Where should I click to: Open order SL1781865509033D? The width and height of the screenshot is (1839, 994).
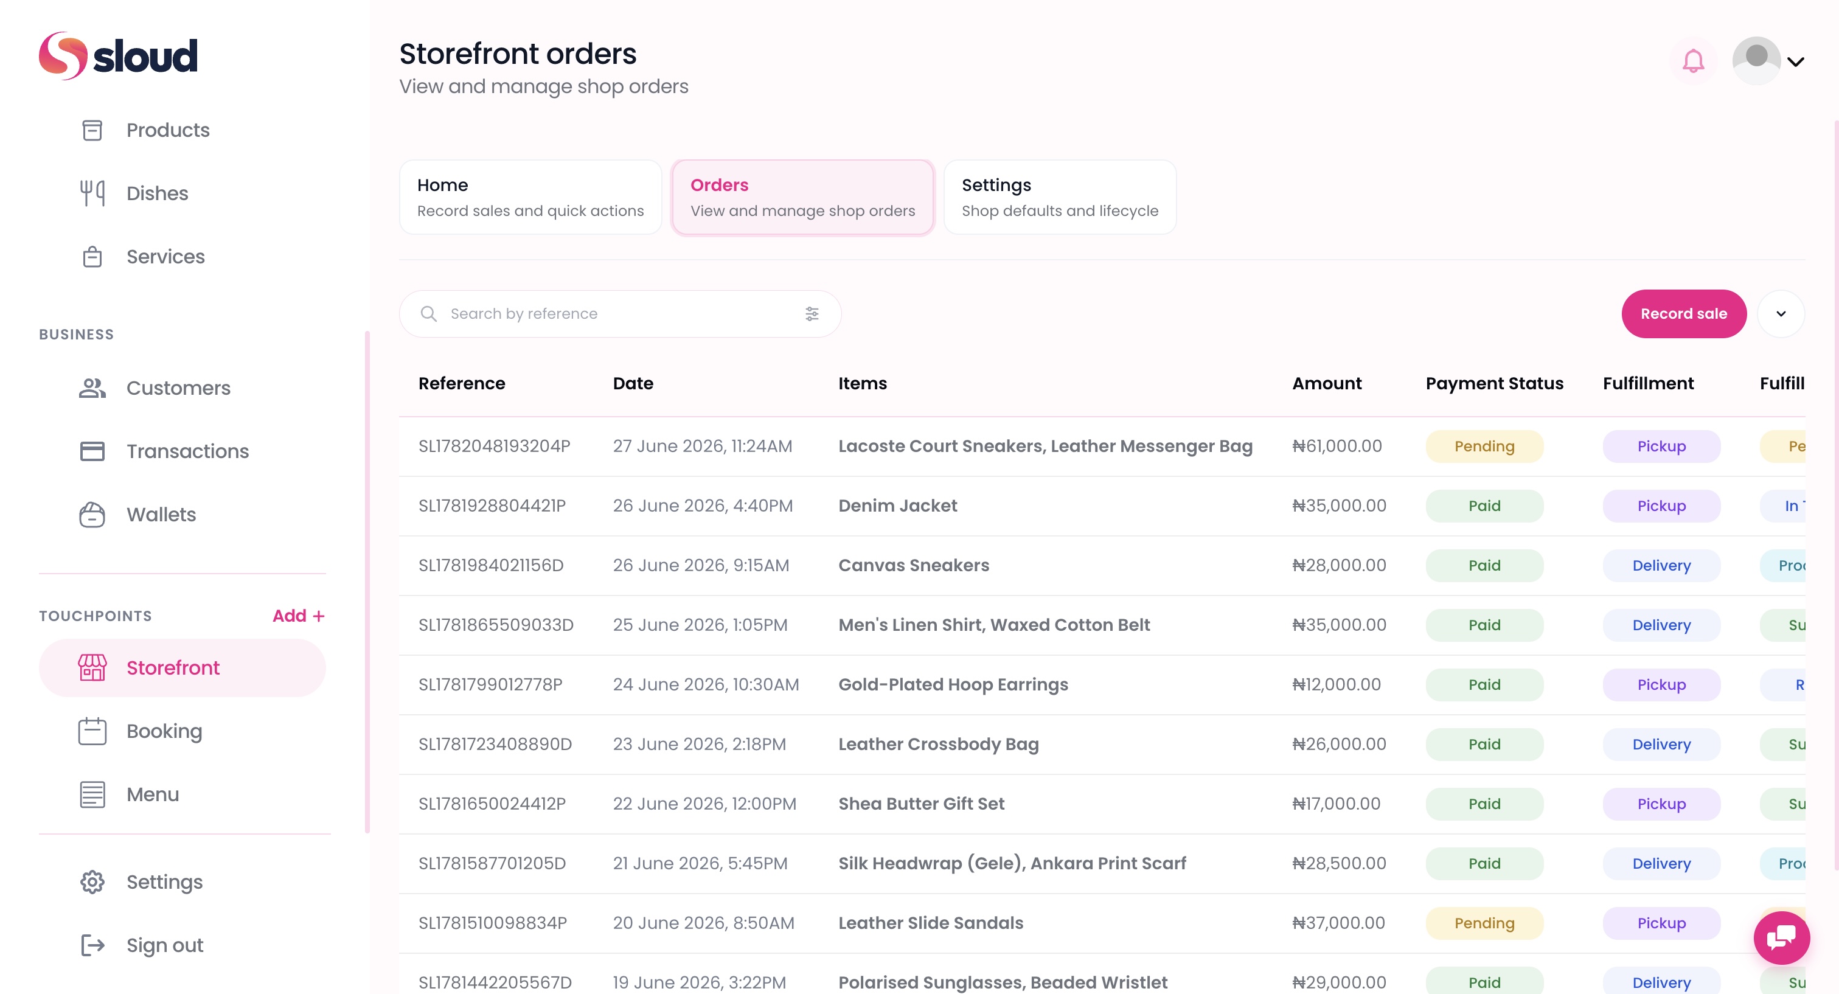click(x=495, y=625)
